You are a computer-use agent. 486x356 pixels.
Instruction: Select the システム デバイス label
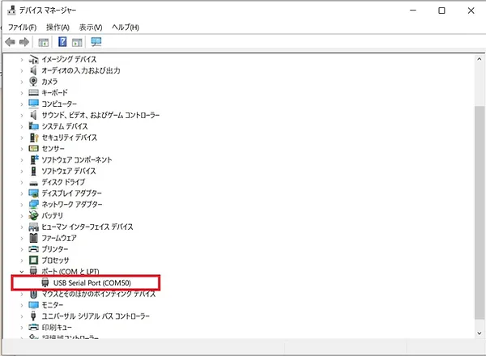click(65, 126)
